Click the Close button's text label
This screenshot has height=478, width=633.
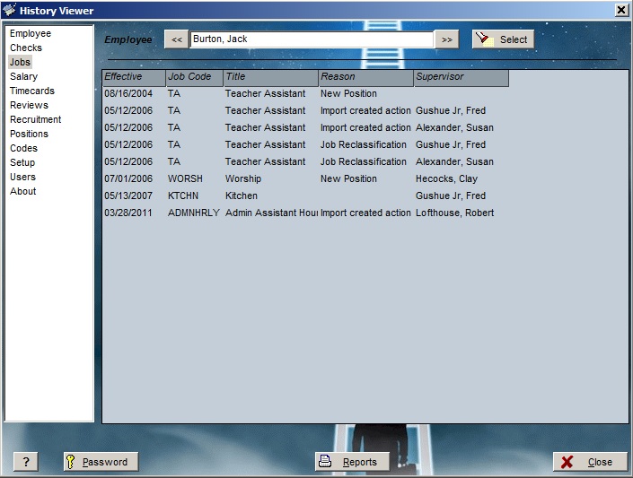click(x=600, y=462)
